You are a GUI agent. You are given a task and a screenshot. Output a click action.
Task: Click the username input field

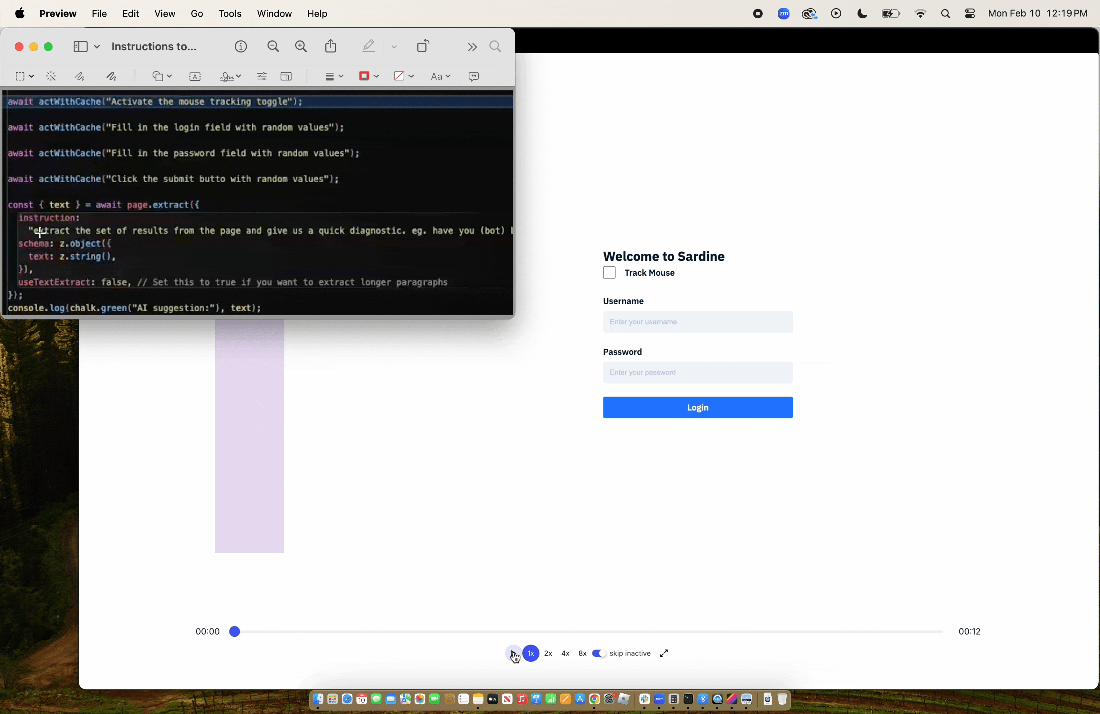pos(698,322)
